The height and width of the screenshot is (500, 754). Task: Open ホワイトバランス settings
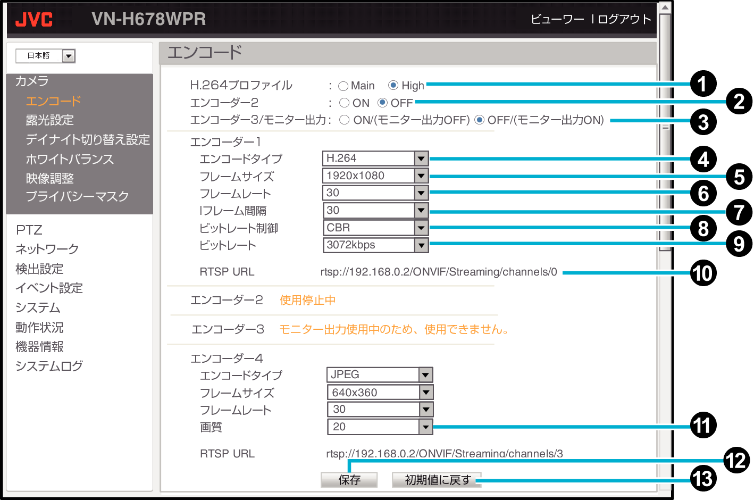click(x=70, y=159)
